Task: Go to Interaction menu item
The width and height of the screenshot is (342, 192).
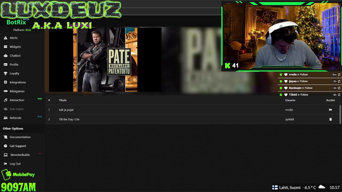Action: pos(17,100)
